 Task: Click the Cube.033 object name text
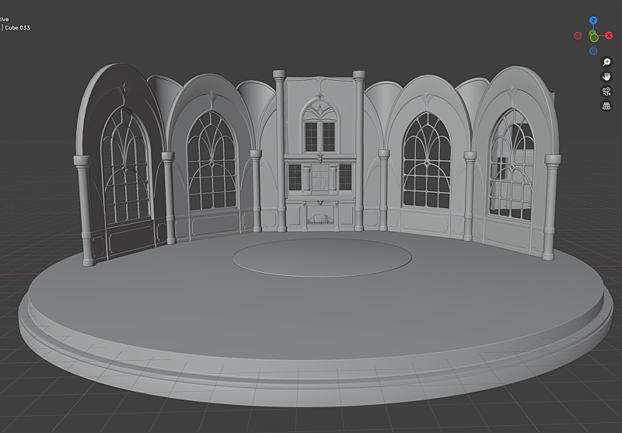point(17,28)
